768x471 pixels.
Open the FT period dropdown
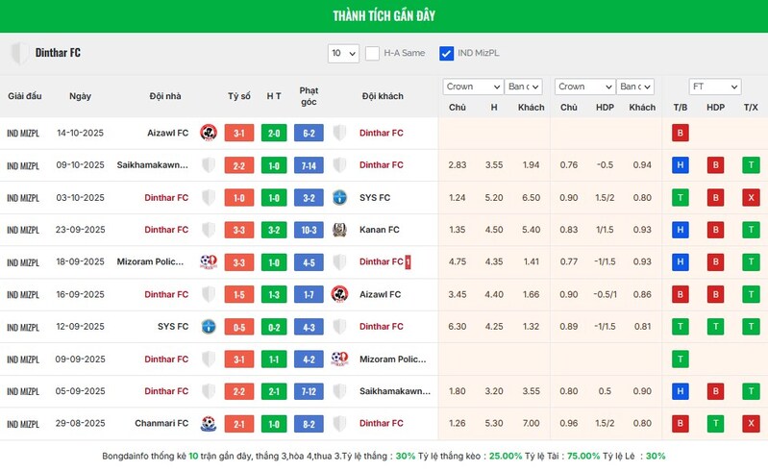coord(715,87)
